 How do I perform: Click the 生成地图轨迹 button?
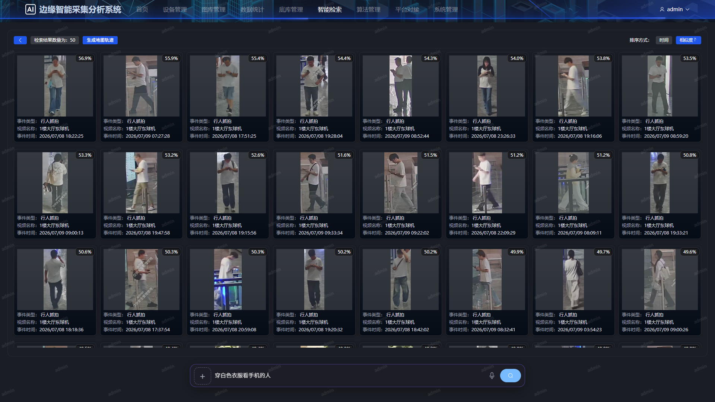pyautogui.click(x=100, y=40)
